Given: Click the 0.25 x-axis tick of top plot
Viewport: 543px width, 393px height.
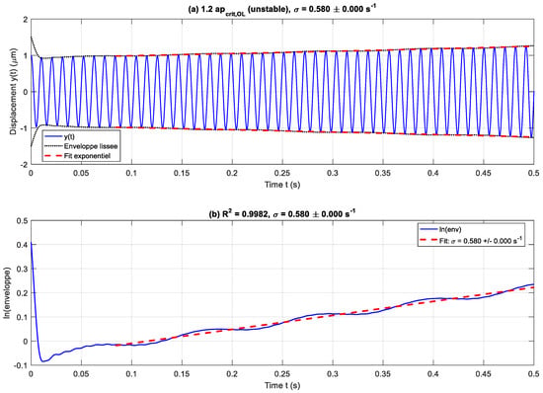Looking at the screenshot, I should point(282,173).
